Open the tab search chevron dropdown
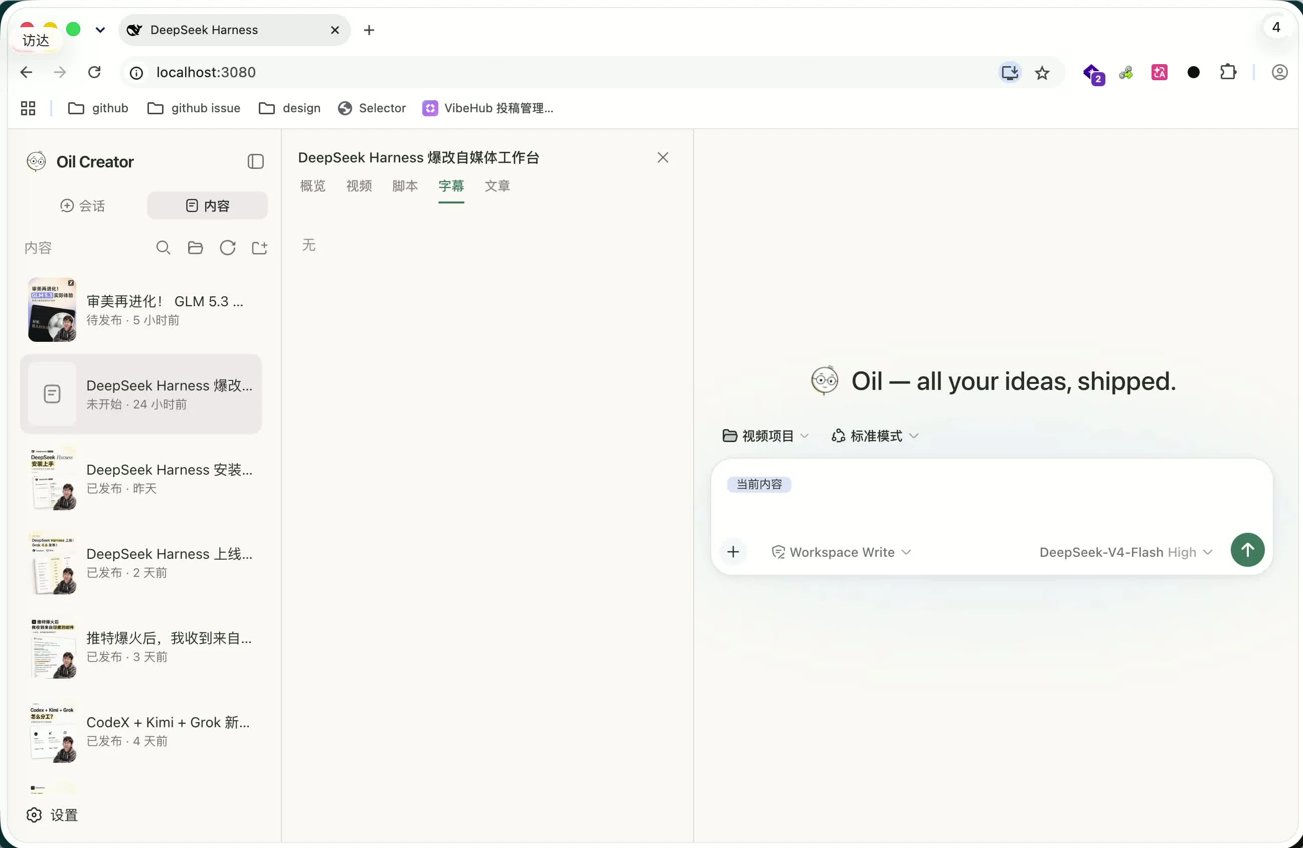This screenshot has width=1303, height=848. (x=100, y=30)
